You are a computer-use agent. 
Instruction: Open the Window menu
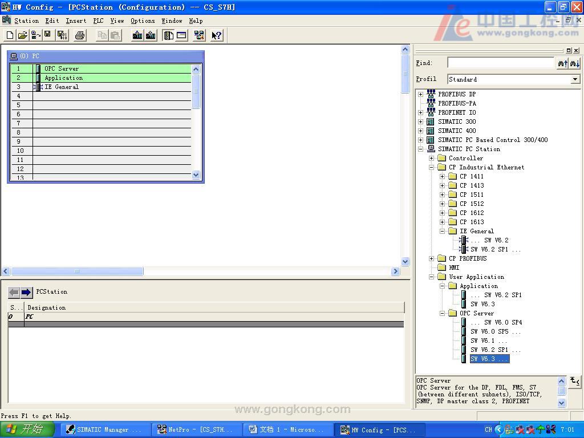click(172, 21)
